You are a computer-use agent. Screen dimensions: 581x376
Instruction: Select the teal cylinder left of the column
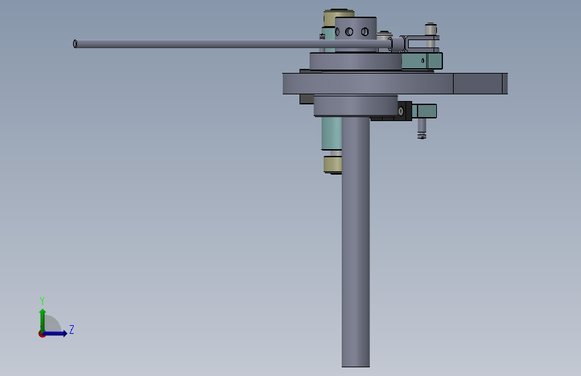point(331,133)
